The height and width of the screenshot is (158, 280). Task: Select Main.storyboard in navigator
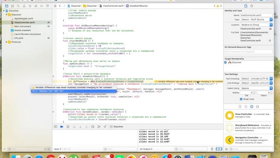[x=22, y=26]
